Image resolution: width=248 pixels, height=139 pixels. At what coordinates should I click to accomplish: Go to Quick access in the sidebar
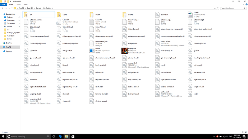tap(10, 14)
